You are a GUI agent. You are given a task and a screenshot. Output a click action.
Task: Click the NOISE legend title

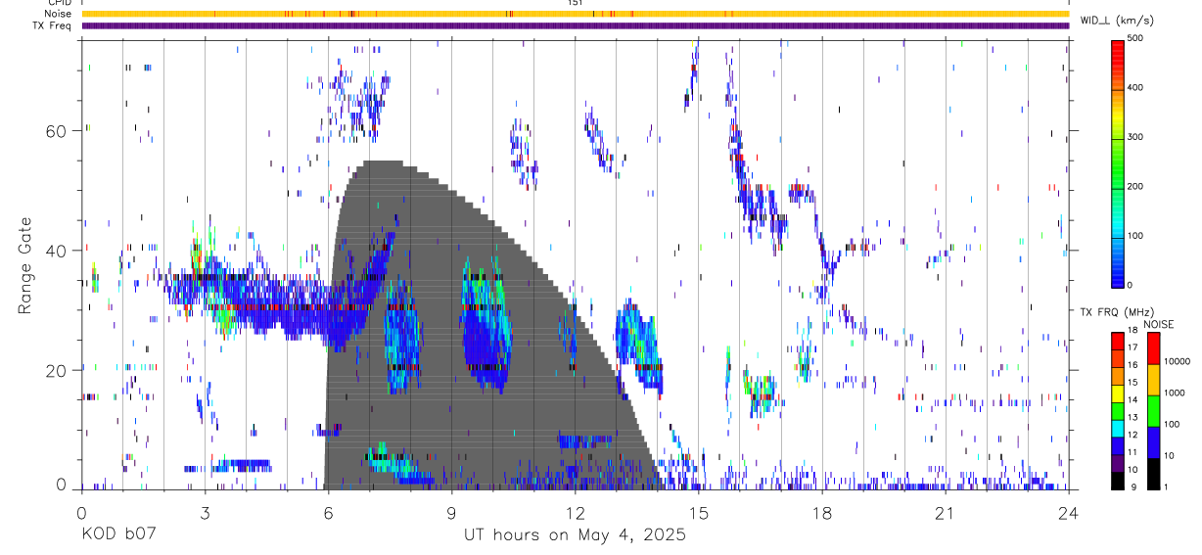pos(1159,325)
